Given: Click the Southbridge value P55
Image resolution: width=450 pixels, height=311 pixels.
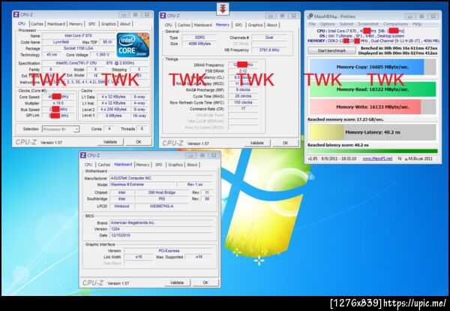Looking at the screenshot, I should [161, 199].
